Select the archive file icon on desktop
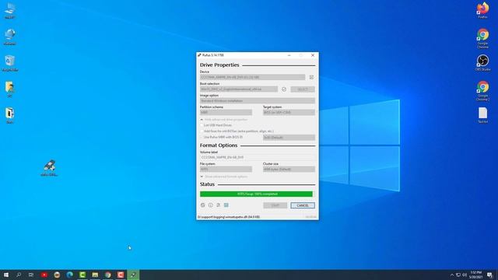498x280 pixels. [x=10, y=116]
